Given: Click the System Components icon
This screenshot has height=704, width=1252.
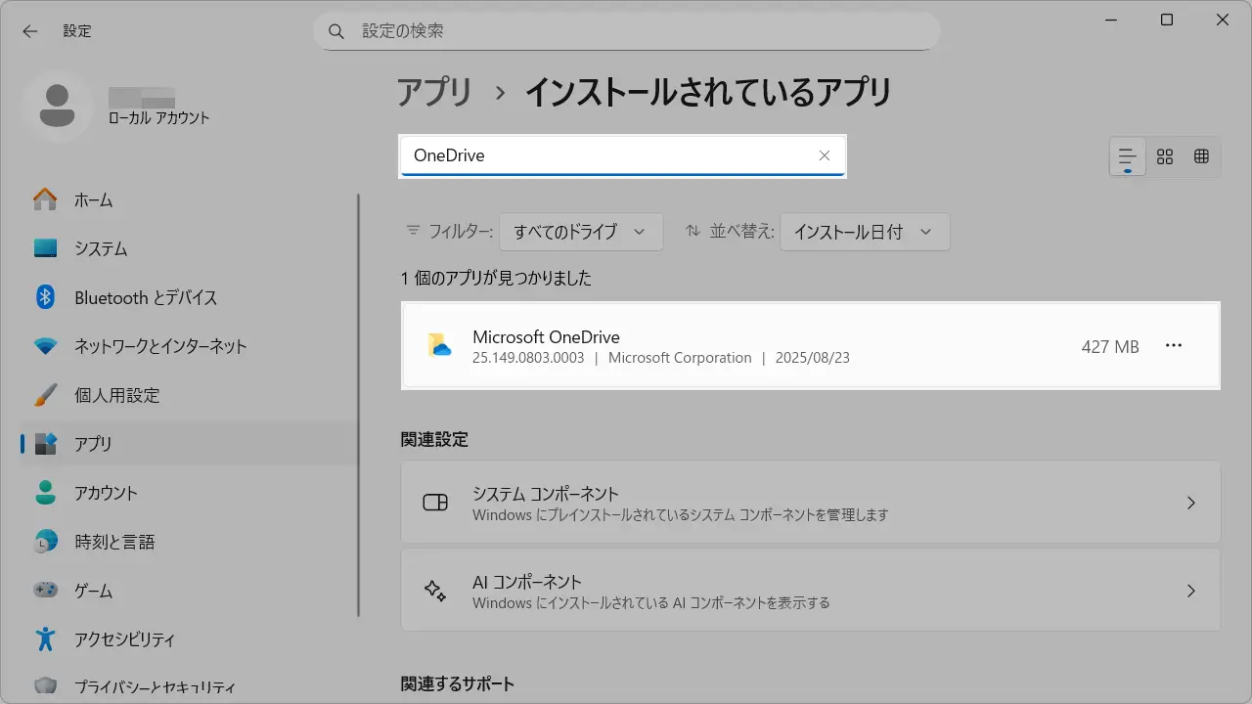Looking at the screenshot, I should click(x=434, y=503).
